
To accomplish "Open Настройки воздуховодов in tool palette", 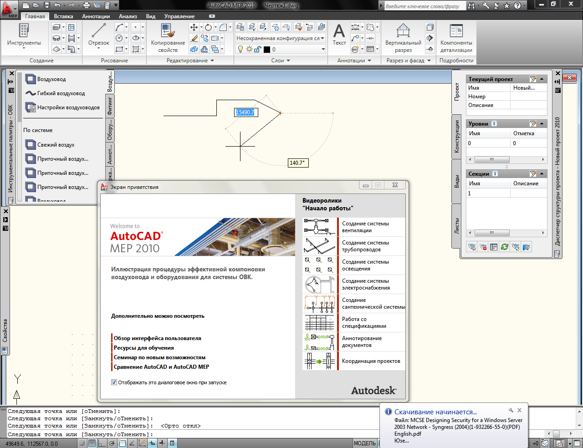I will [68, 107].
